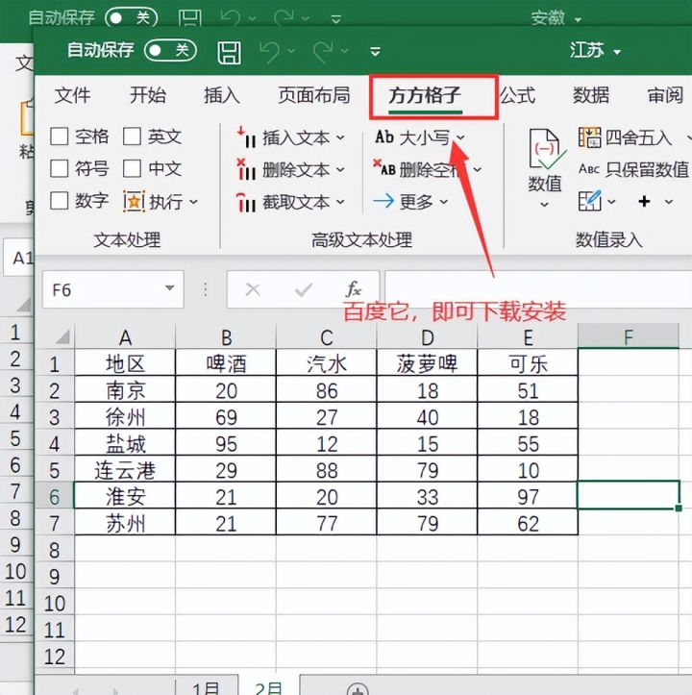
Task: Click the 更多 arrow icon
Action: click(383, 201)
